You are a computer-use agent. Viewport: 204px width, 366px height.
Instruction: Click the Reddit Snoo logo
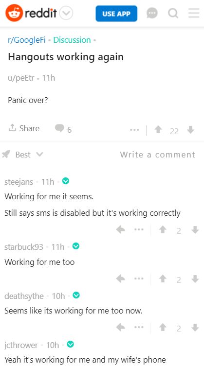pyautogui.click(x=14, y=13)
